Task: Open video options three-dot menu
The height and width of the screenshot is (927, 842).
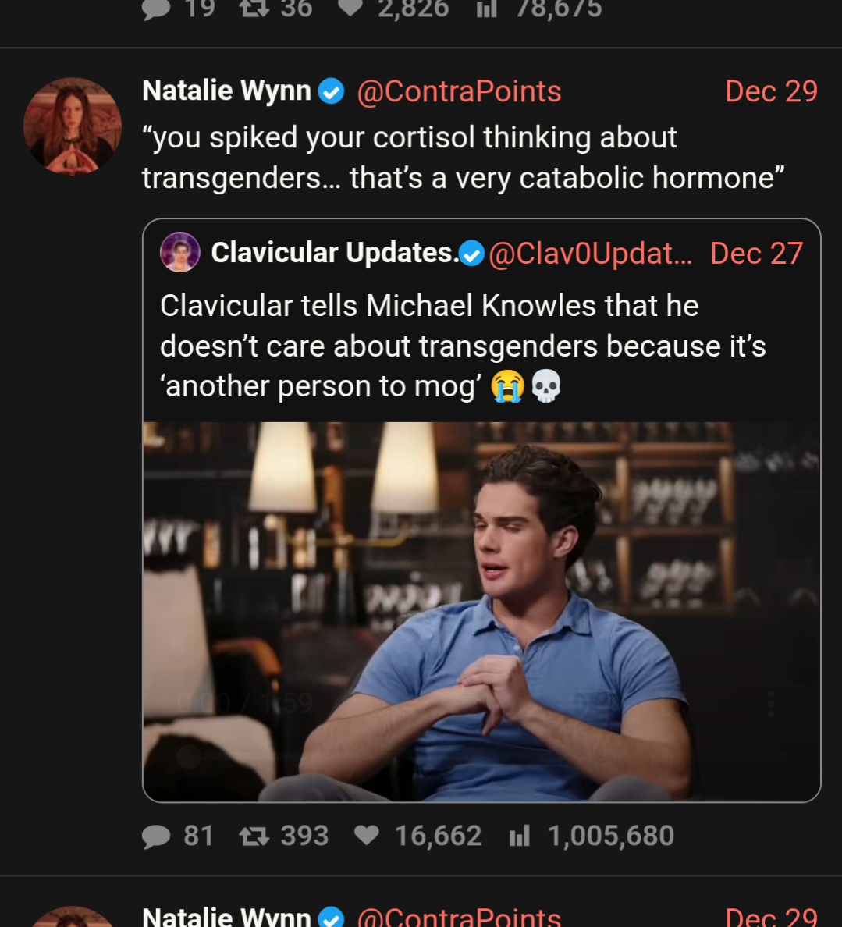Action: (771, 703)
